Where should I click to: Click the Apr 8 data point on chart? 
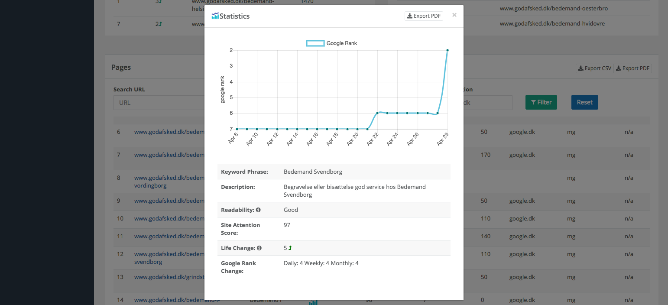[x=237, y=129]
